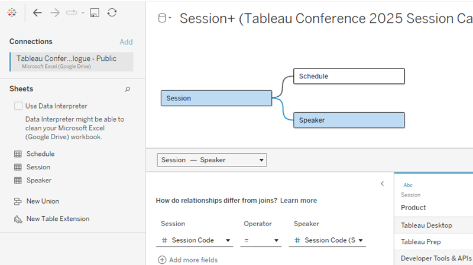
Task: Select the Schedule sheet in list
Action: point(40,154)
